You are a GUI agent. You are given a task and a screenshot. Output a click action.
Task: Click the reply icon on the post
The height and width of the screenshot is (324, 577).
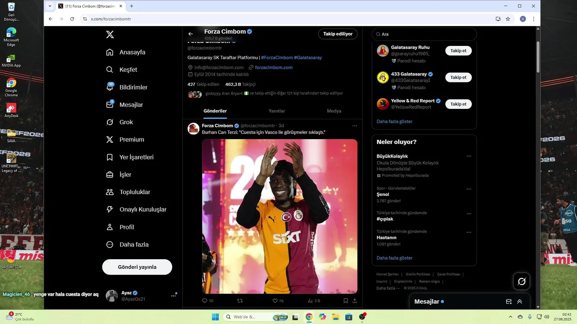pos(205,301)
